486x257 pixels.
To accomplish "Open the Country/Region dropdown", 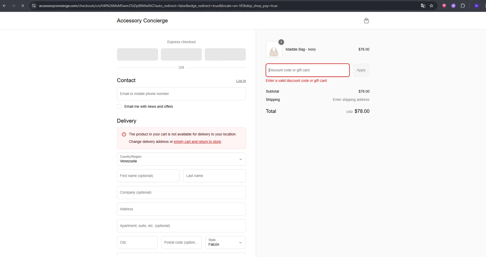I will point(181,159).
